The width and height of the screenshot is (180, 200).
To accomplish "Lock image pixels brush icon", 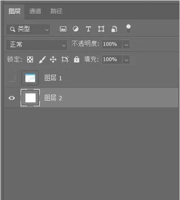I will [x=42, y=60].
